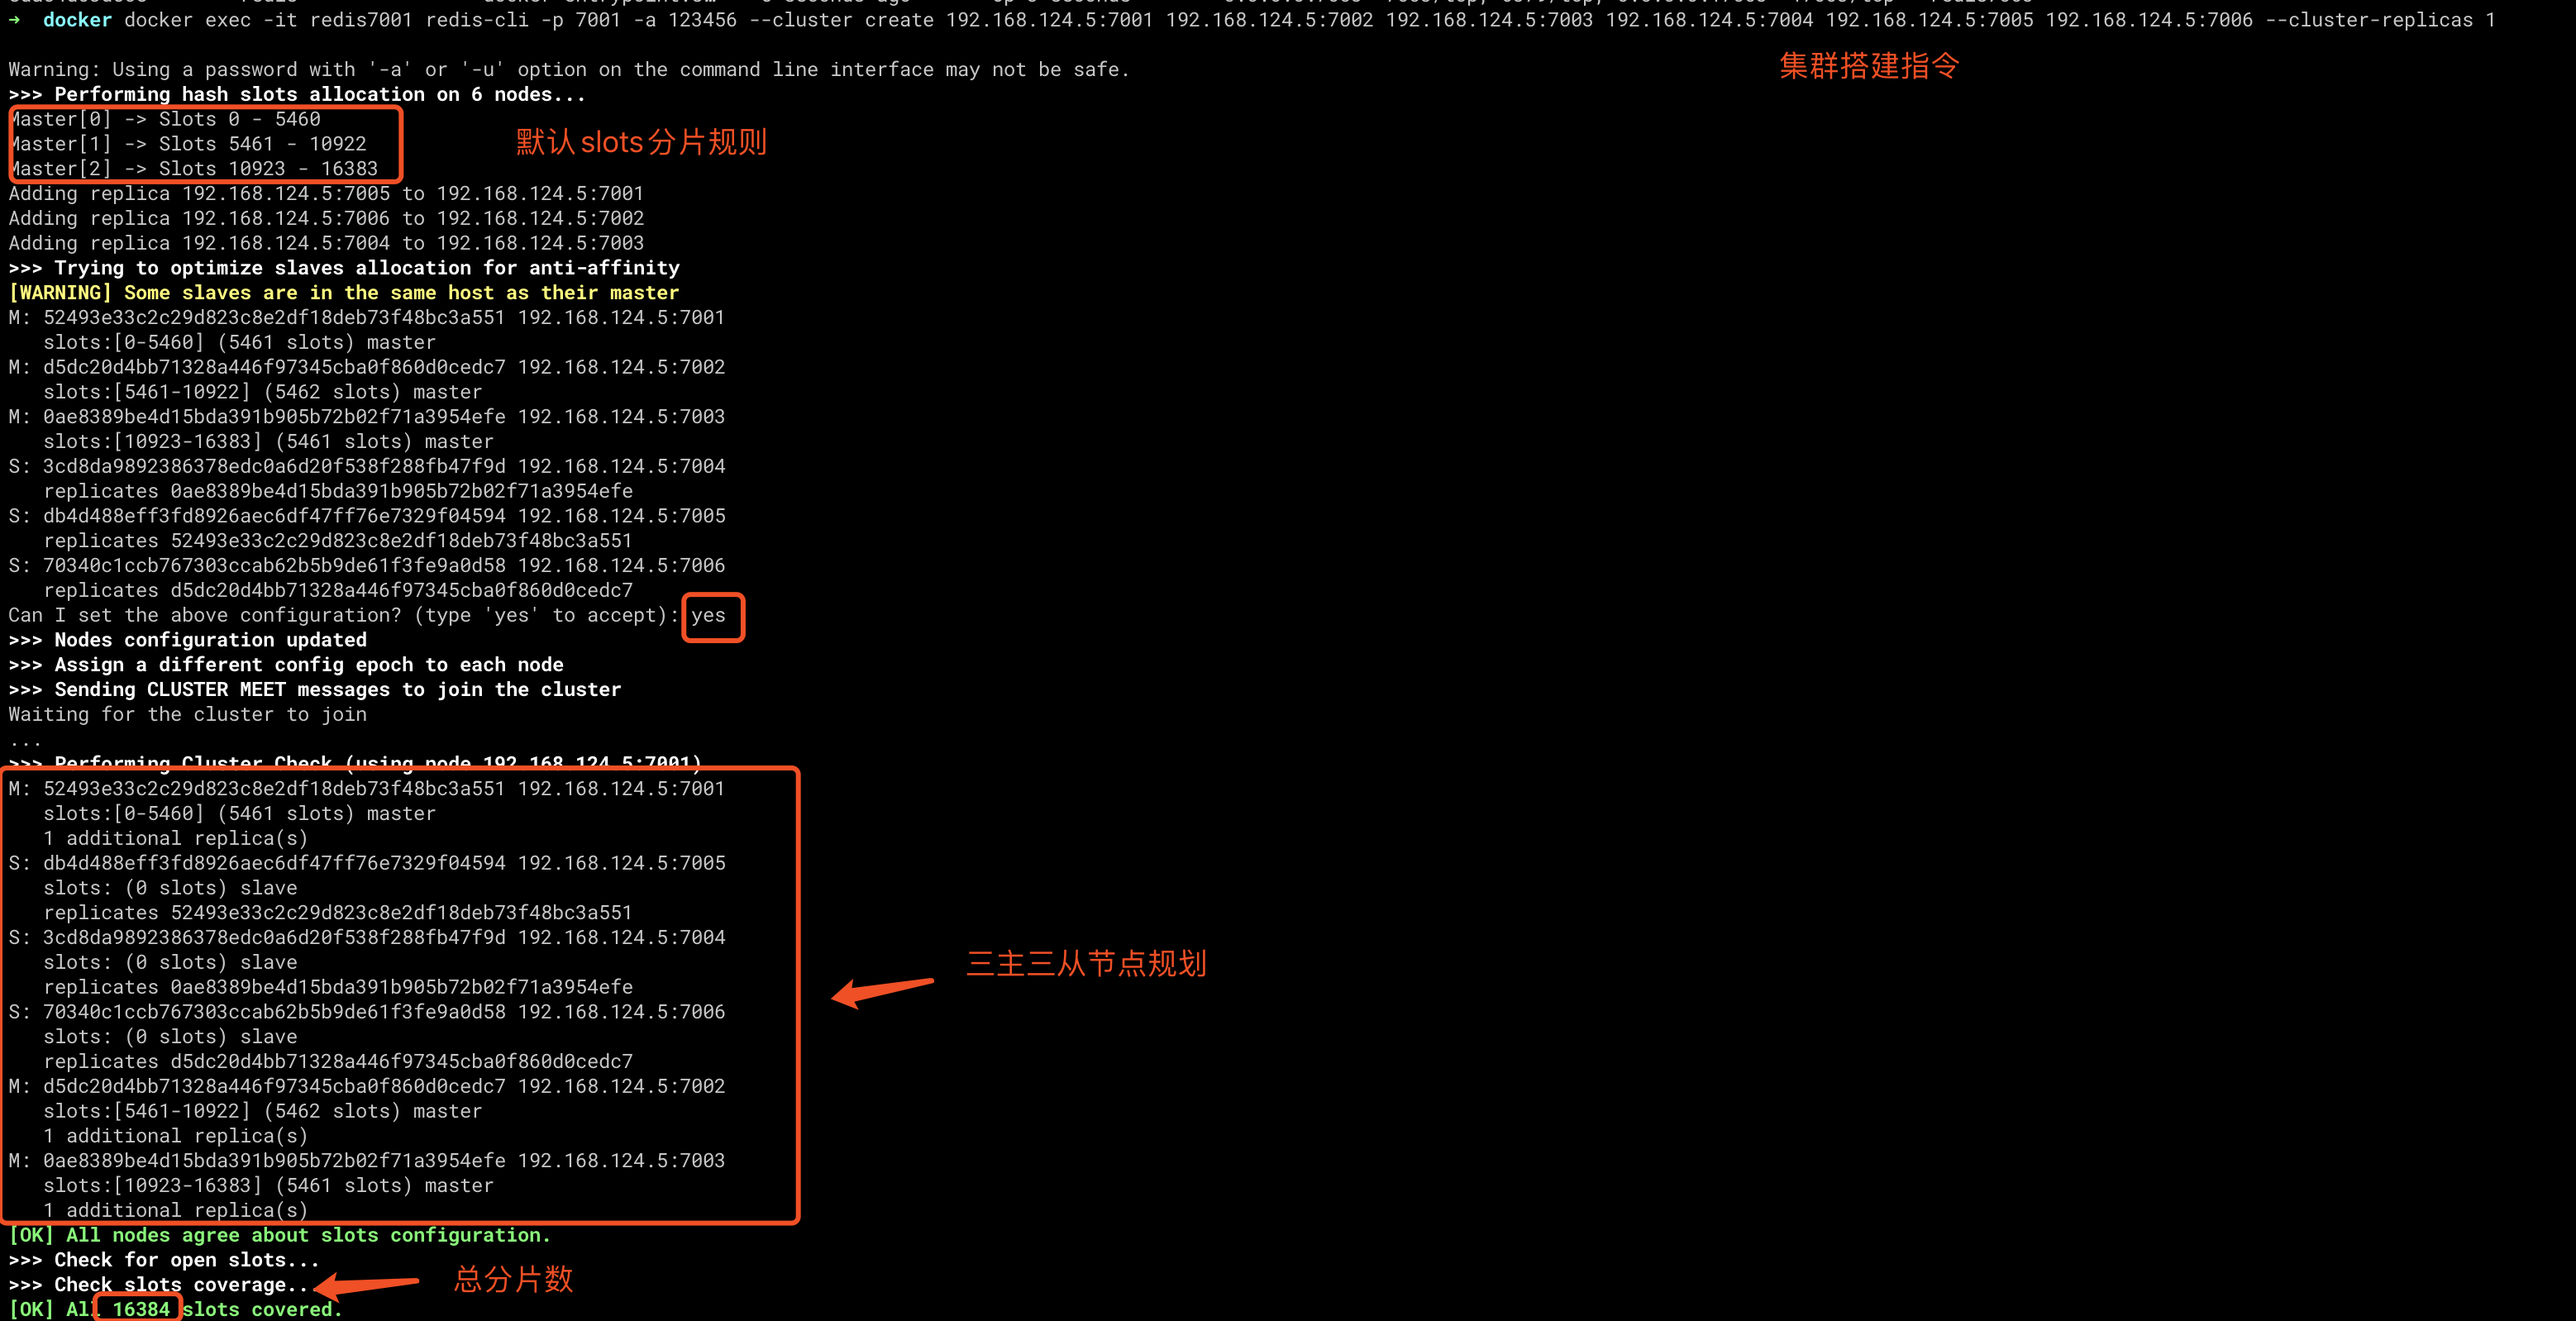Click 'Adding replica 192.168.124.5:7006' line
Image resolution: width=2576 pixels, height=1321 pixels.
326,218
